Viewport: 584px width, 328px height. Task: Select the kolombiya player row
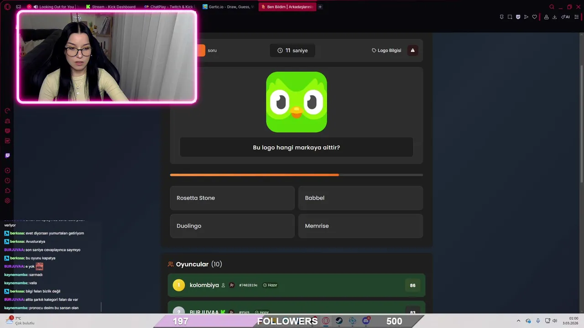(297, 285)
